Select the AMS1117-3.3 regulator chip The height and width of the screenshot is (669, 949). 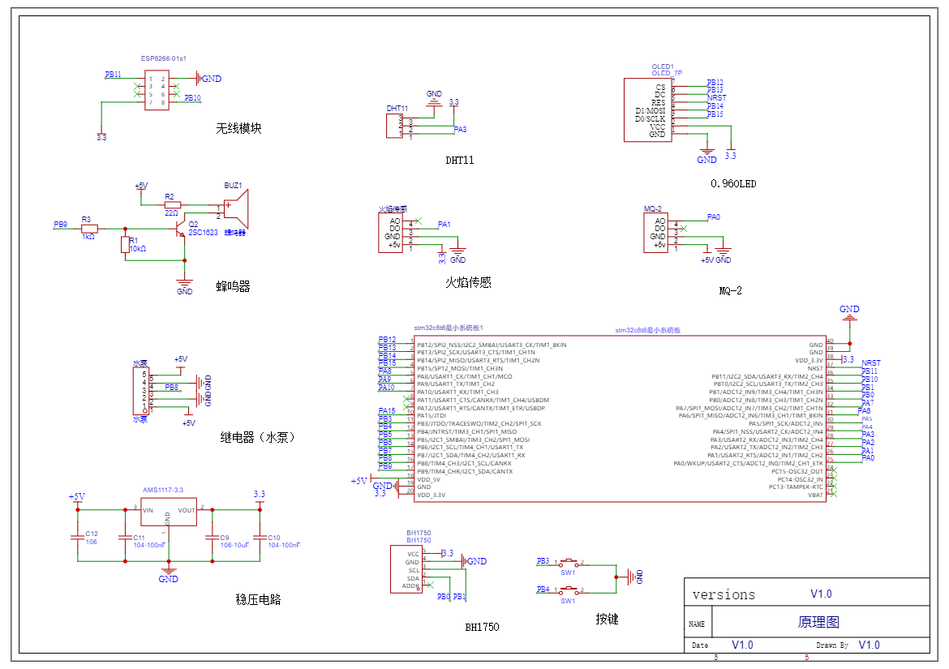click(x=169, y=512)
